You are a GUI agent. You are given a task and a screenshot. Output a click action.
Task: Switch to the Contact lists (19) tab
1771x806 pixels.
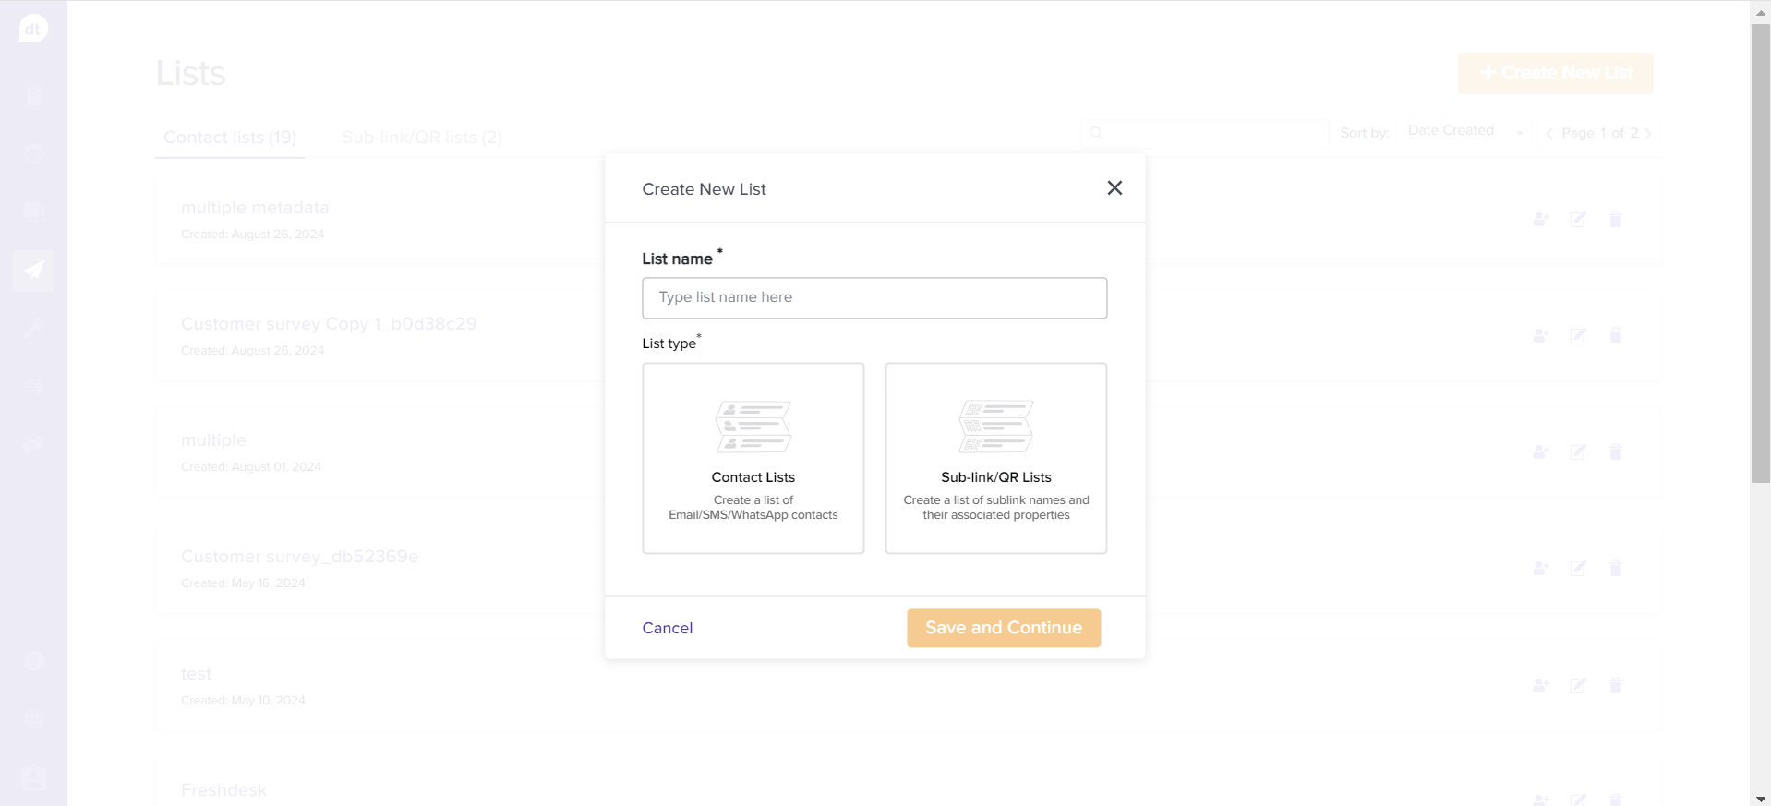(x=230, y=138)
